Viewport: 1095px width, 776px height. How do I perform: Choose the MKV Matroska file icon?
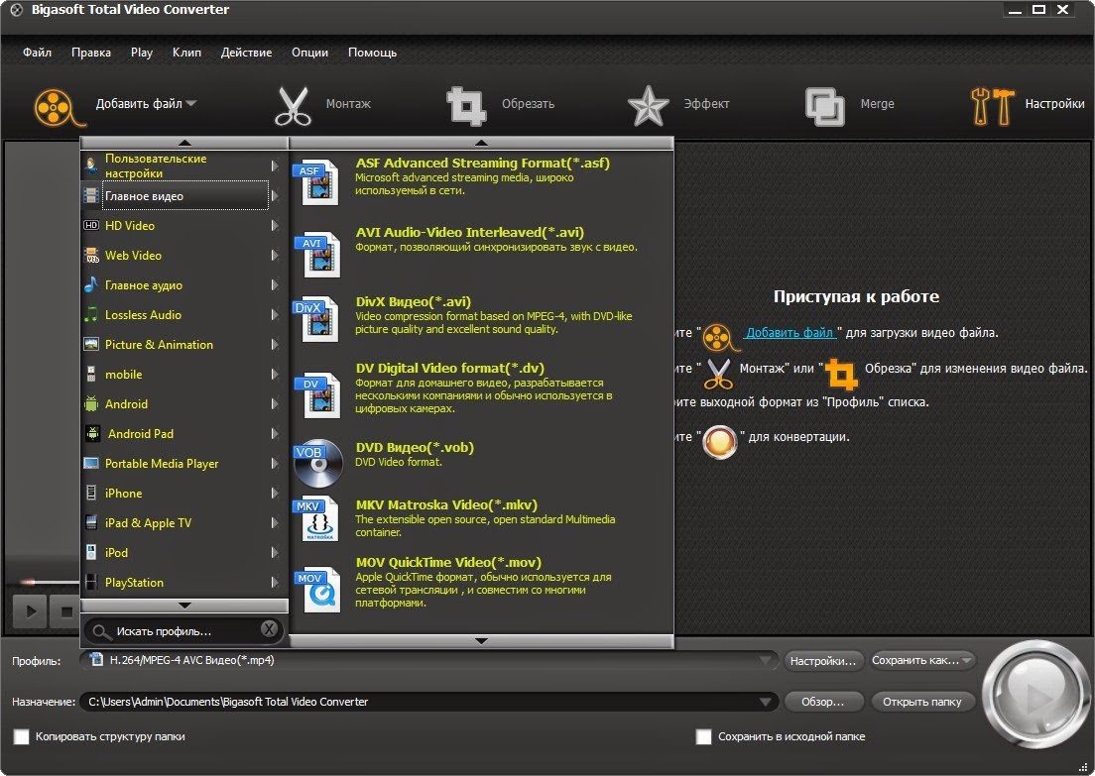(317, 519)
